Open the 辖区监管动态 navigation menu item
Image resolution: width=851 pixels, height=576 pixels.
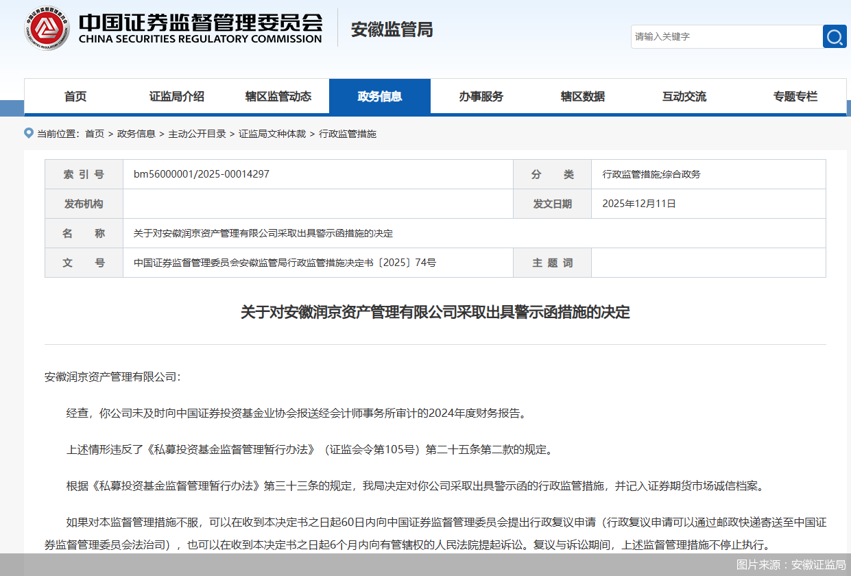(x=278, y=96)
